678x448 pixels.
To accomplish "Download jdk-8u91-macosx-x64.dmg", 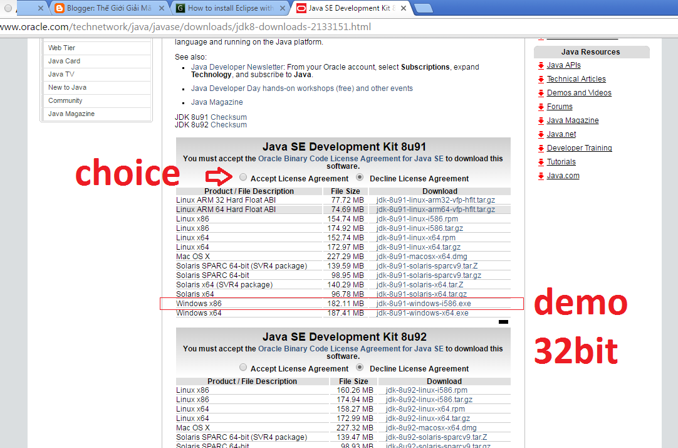I will [422, 256].
